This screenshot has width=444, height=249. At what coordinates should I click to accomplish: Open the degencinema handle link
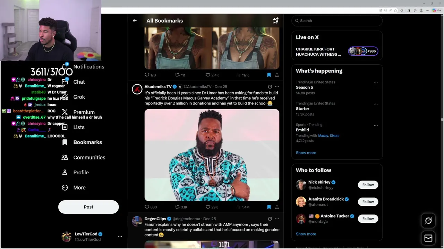[x=186, y=219]
